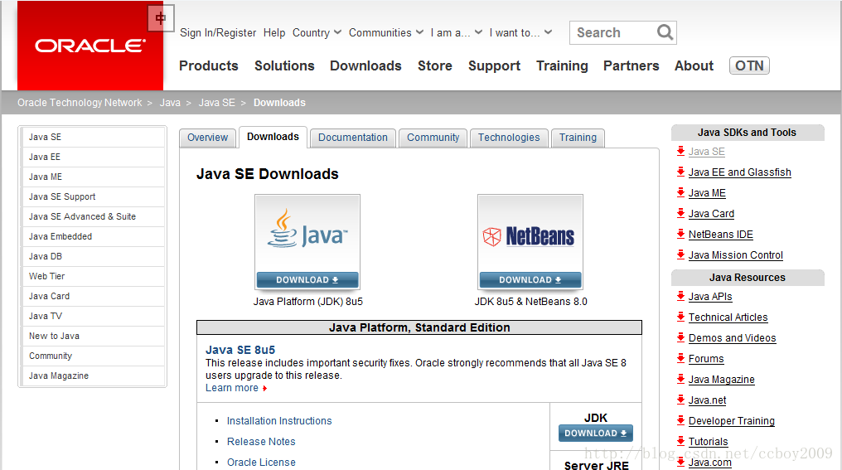Select Java DB in left sidebar
The image size is (842, 470).
click(x=93, y=256)
